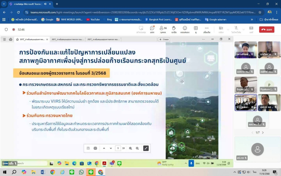
Task: Zoom out with magnifier minus icon
Action: (137, 148)
